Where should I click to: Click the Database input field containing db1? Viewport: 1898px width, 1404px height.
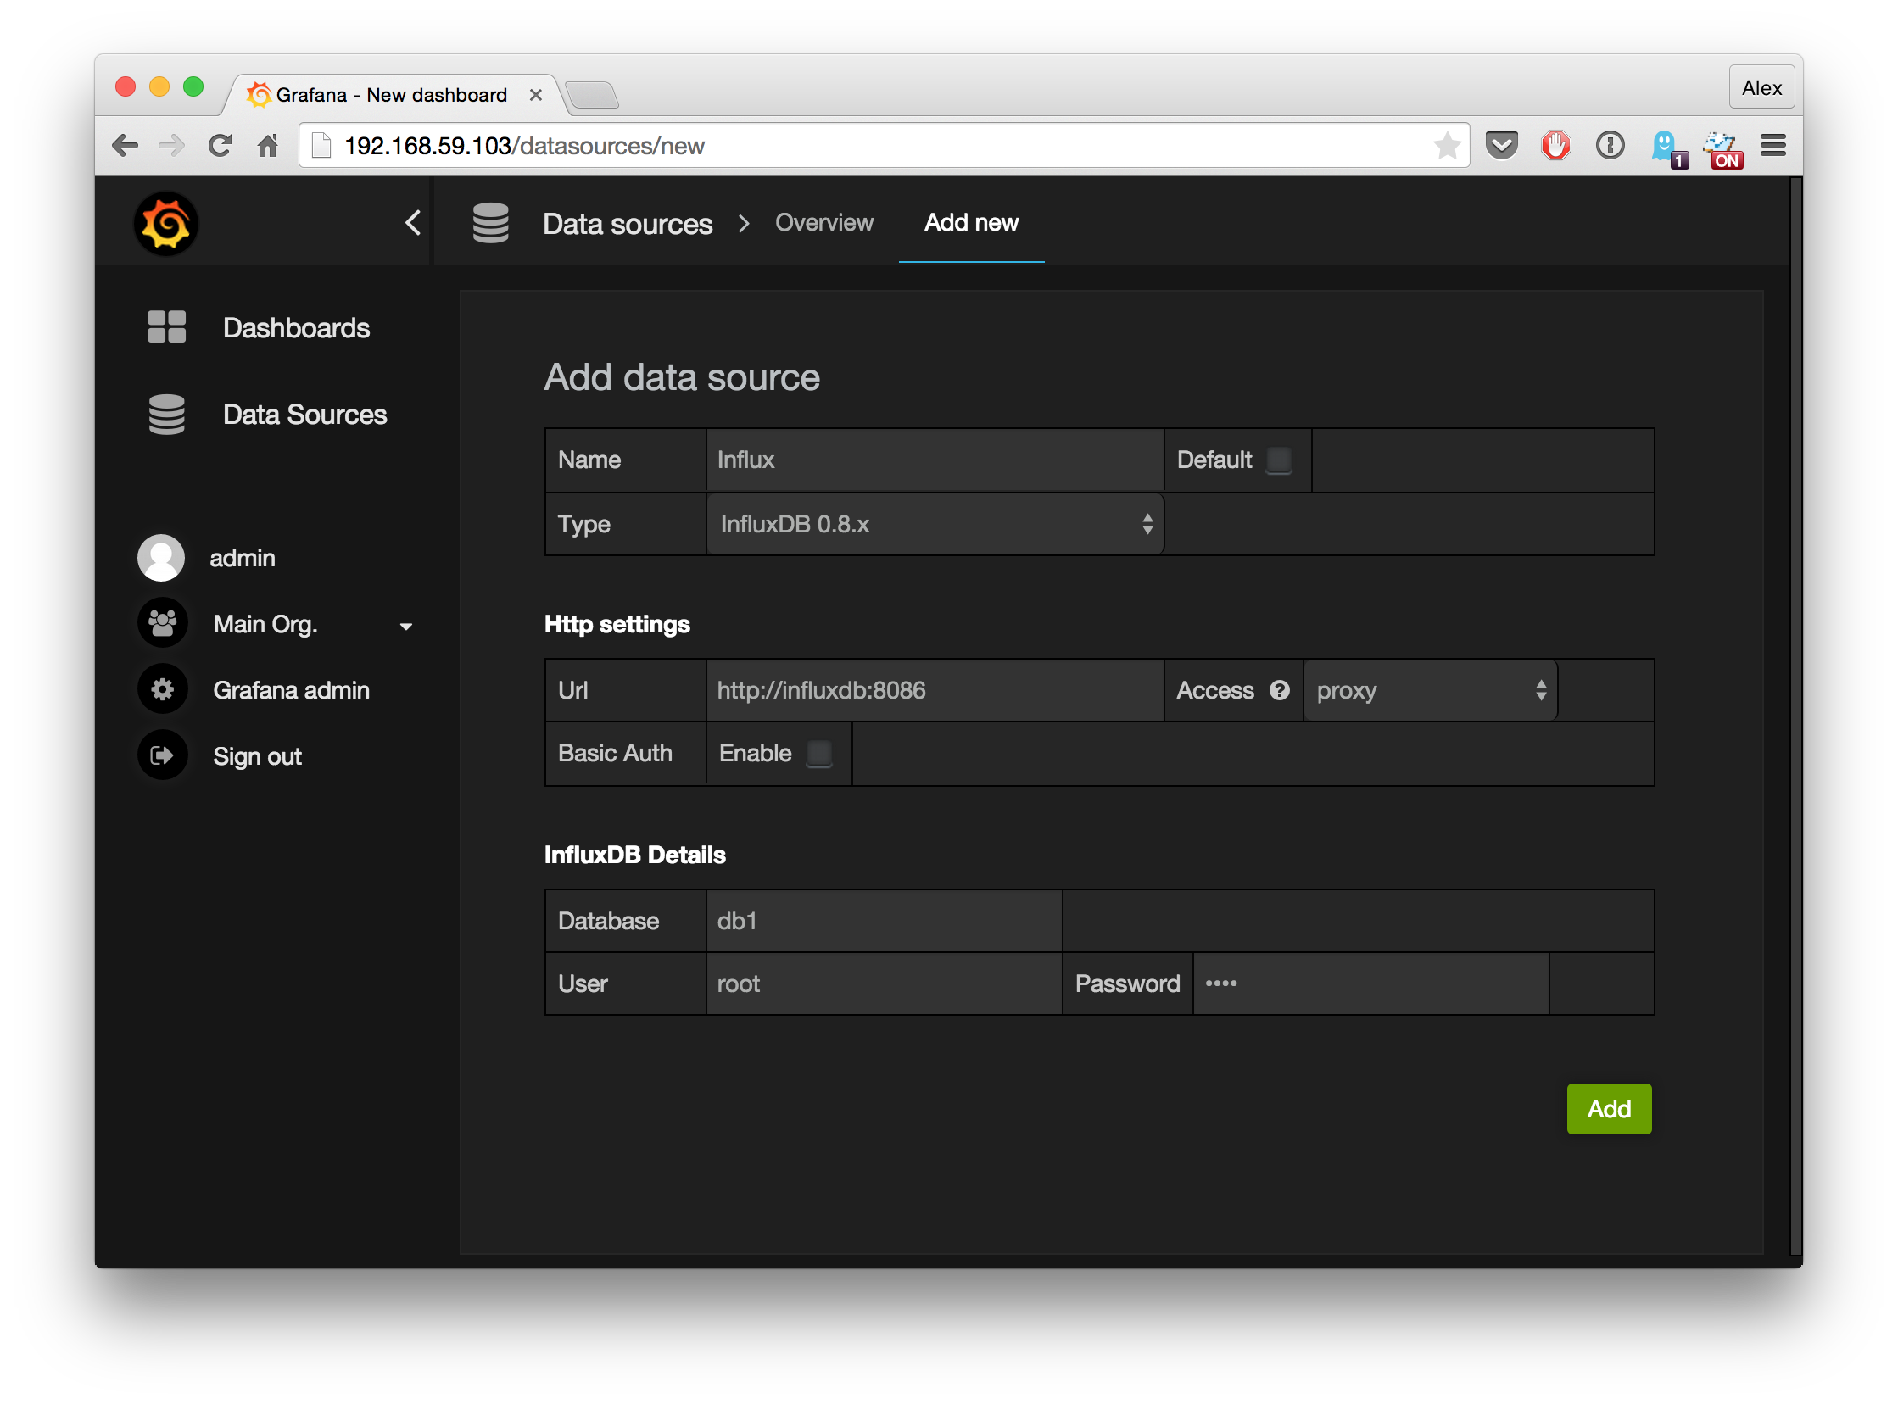[x=884, y=921]
